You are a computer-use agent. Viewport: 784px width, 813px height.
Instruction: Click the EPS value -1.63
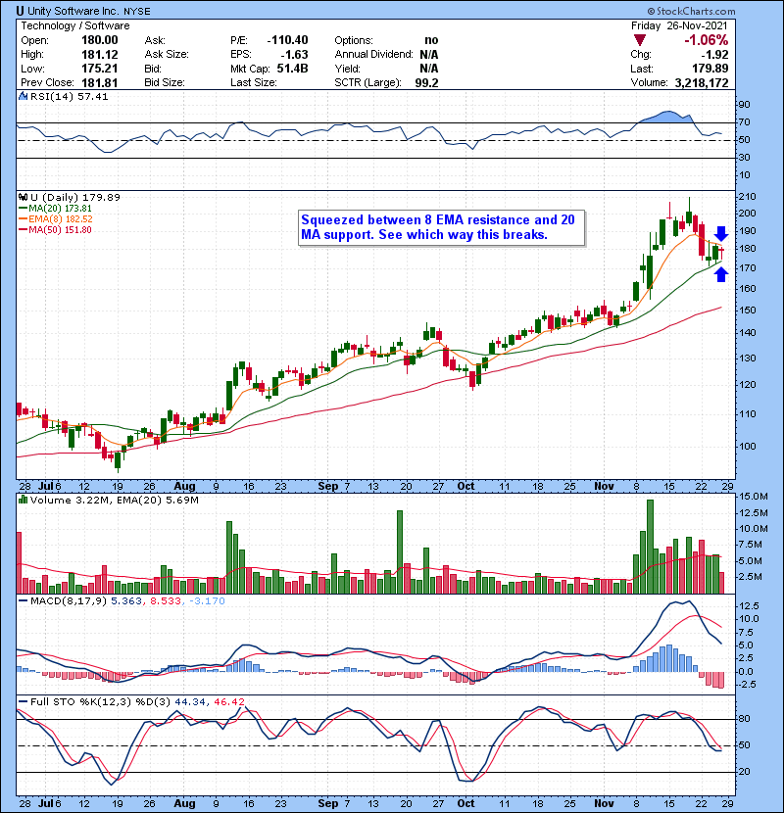294,55
